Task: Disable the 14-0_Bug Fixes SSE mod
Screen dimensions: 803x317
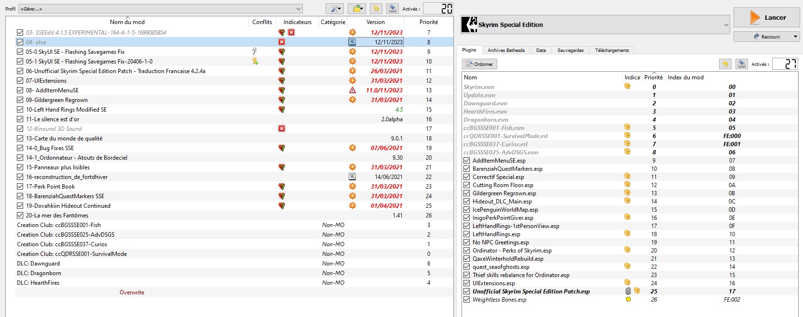Action: coord(20,148)
